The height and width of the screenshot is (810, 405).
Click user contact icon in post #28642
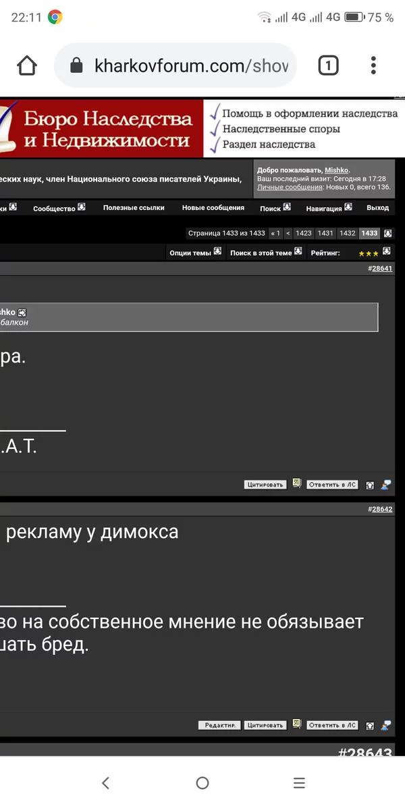coord(386,725)
